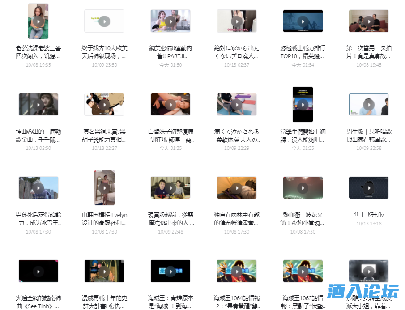
Task: Open title 海賊王1063話情報：黑鬍子
Action: pyautogui.click(x=303, y=302)
